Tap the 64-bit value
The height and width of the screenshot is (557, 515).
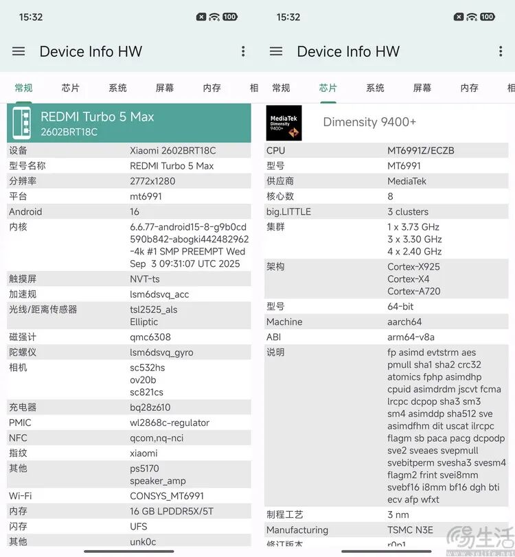click(400, 307)
